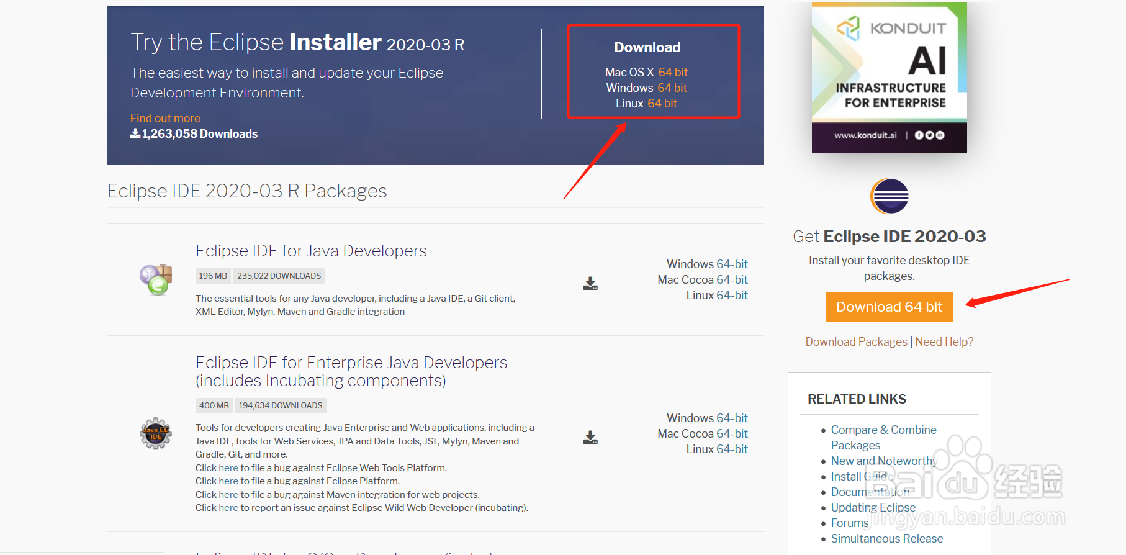The height and width of the screenshot is (555, 1126).
Task: Click the 235,022 DOWNLOADS badge
Action: pyautogui.click(x=279, y=276)
